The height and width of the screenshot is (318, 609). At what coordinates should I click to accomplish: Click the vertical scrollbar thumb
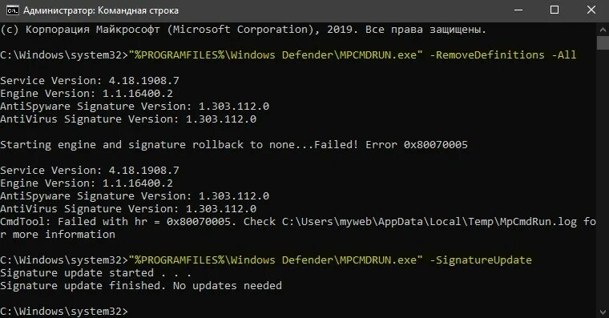tap(603, 42)
